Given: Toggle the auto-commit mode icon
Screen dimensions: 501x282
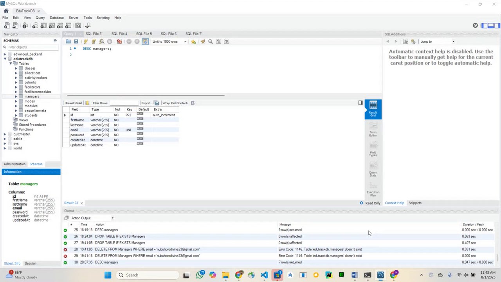Looking at the screenshot, I should click(x=145, y=42).
